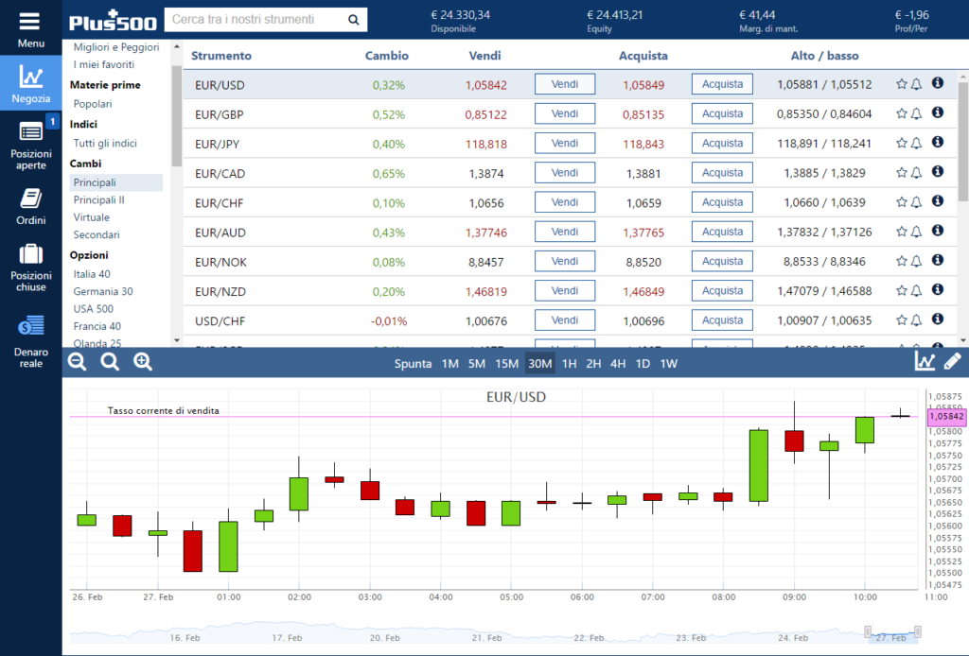This screenshot has width=969, height=656.
Task: Click Vendi button for EUR/AUD
Action: coord(565,232)
